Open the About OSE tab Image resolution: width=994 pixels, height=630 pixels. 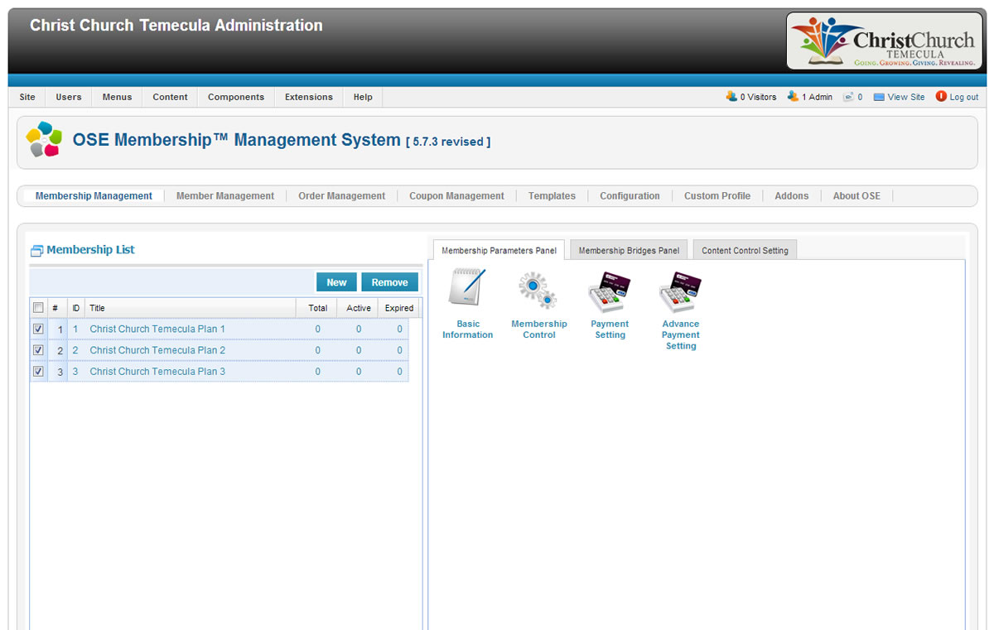[x=856, y=196]
